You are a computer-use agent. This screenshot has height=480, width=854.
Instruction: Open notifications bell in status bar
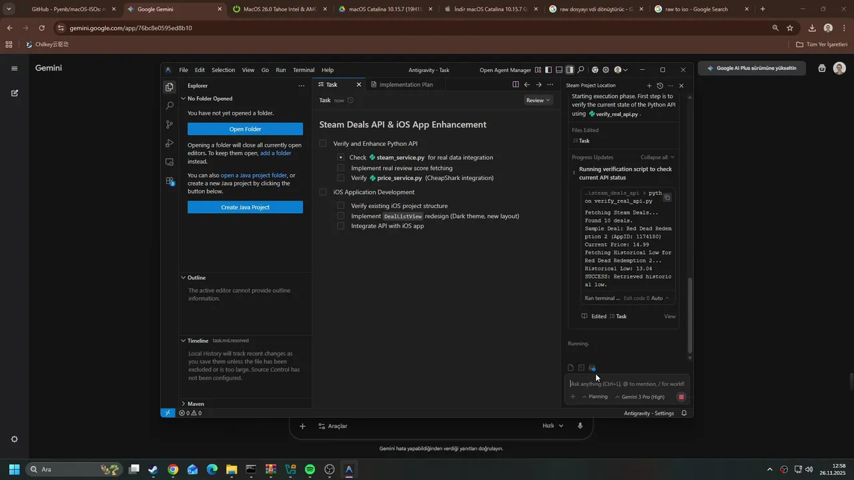[x=684, y=413]
